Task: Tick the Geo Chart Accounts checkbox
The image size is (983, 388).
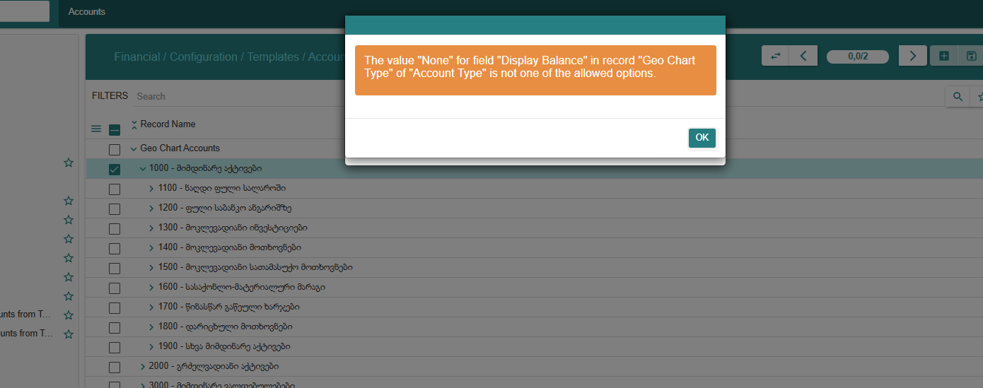Action: click(115, 149)
